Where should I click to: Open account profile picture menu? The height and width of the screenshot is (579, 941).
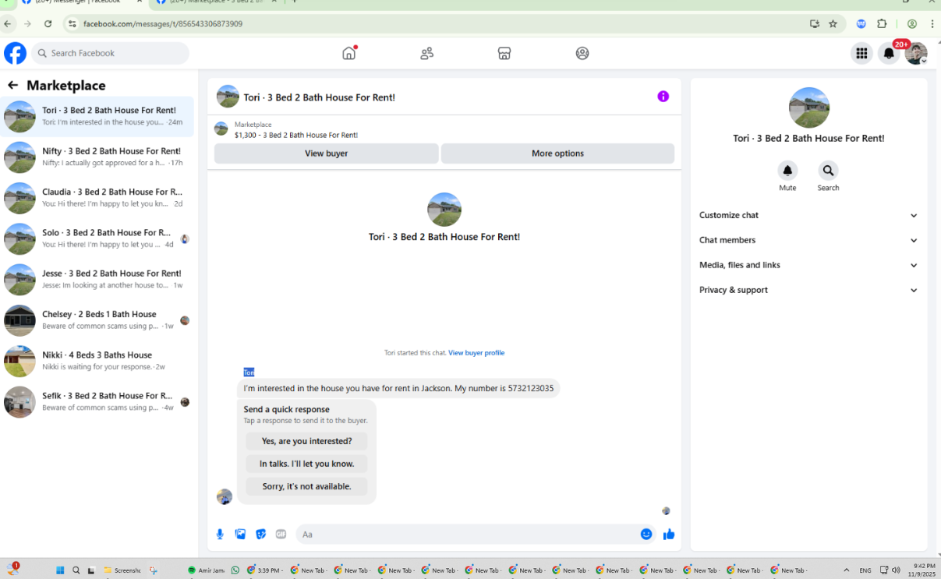tap(916, 53)
